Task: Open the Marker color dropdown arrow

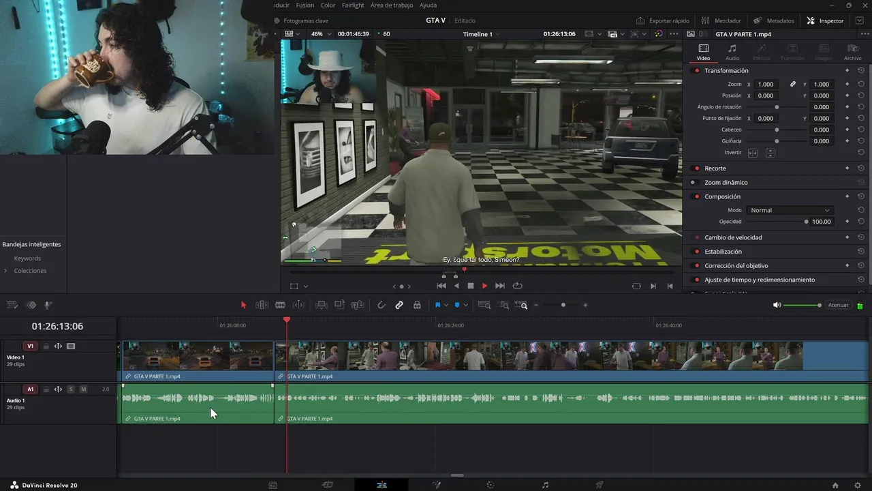Action: [x=465, y=306]
